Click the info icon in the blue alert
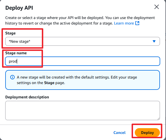This screenshot has width=166, height=140. click(12, 77)
